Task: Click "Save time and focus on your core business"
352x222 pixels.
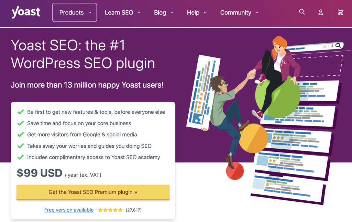Action: pyautogui.click(x=79, y=123)
